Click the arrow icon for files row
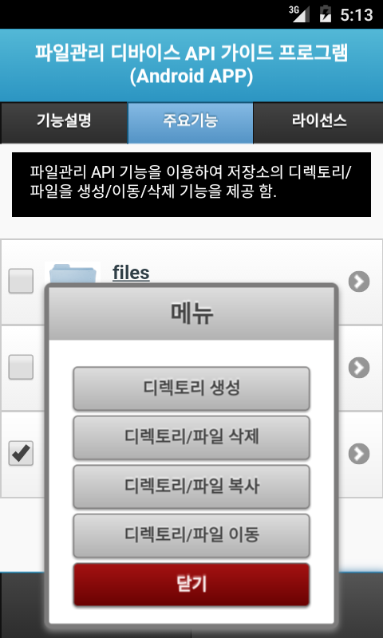 click(359, 282)
